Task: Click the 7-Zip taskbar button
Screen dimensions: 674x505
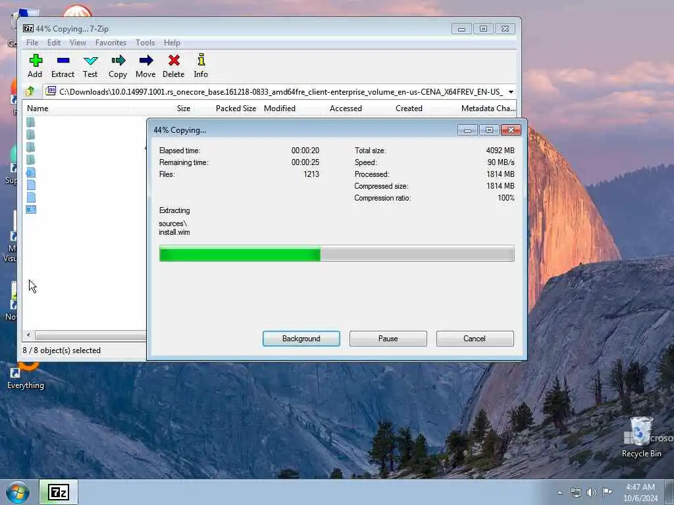Action: tap(59, 492)
